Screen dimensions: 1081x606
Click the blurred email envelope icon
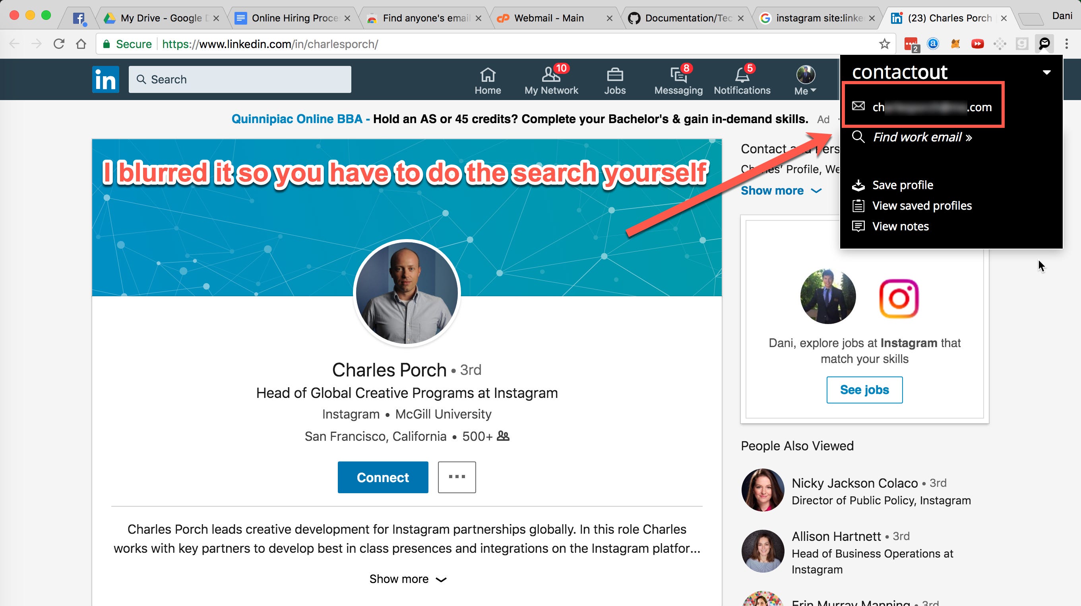coord(858,106)
